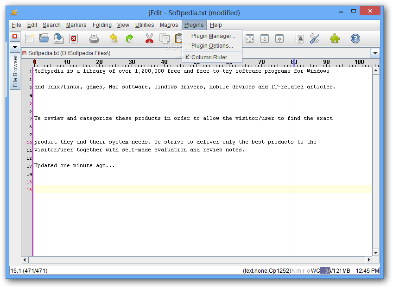Image resolution: width=393 pixels, height=288 pixels.
Task: Maximize the jEdit window
Action: (354, 11)
